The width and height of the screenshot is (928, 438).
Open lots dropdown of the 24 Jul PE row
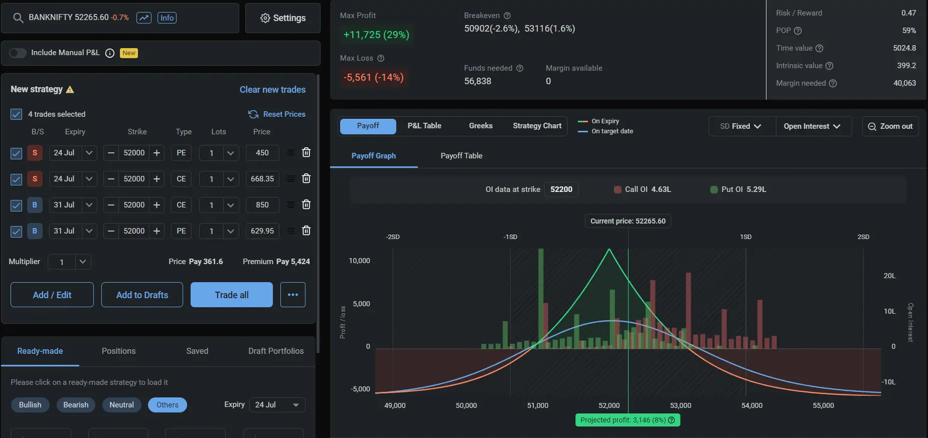pyautogui.click(x=230, y=153)
